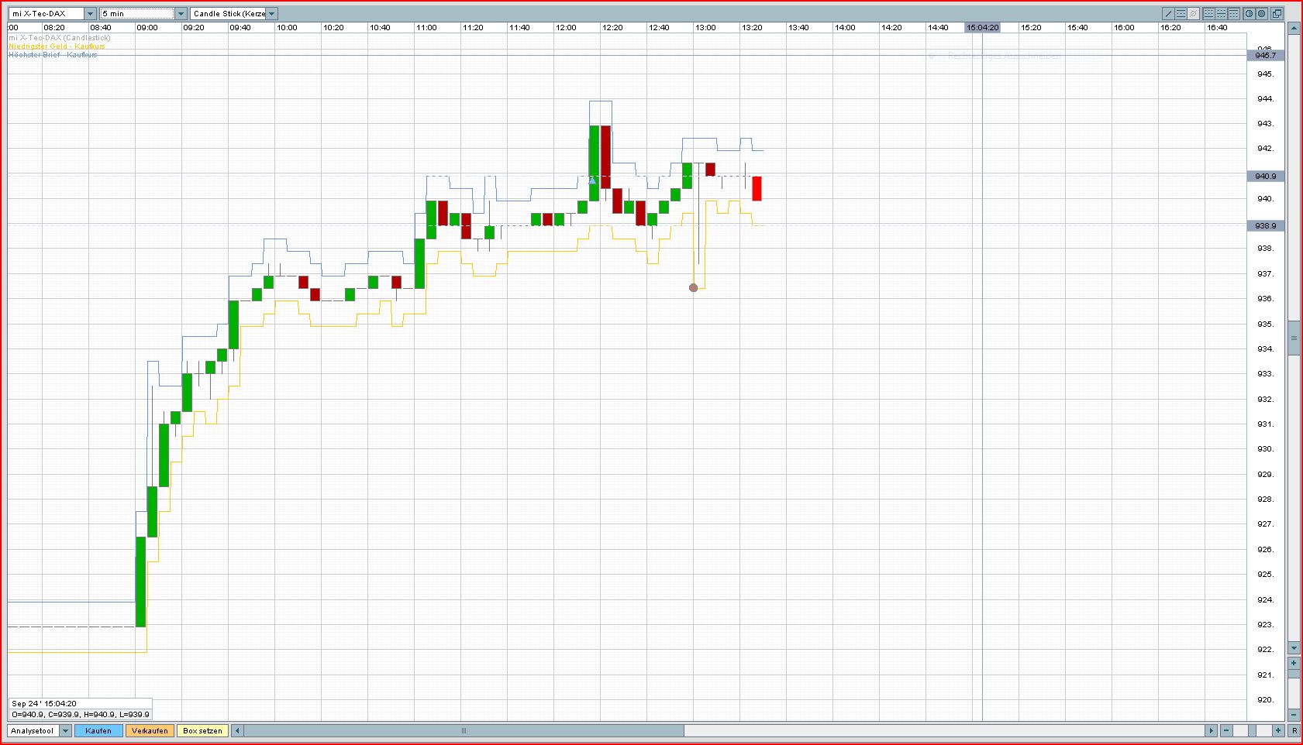Image resolution: width=1303 pixels, height=745 pixels.
Task: Click the 15:04:20 time marker label
Action: tap(982, 27)
